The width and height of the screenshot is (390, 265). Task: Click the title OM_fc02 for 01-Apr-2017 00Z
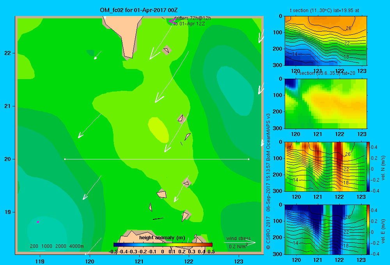138,10
